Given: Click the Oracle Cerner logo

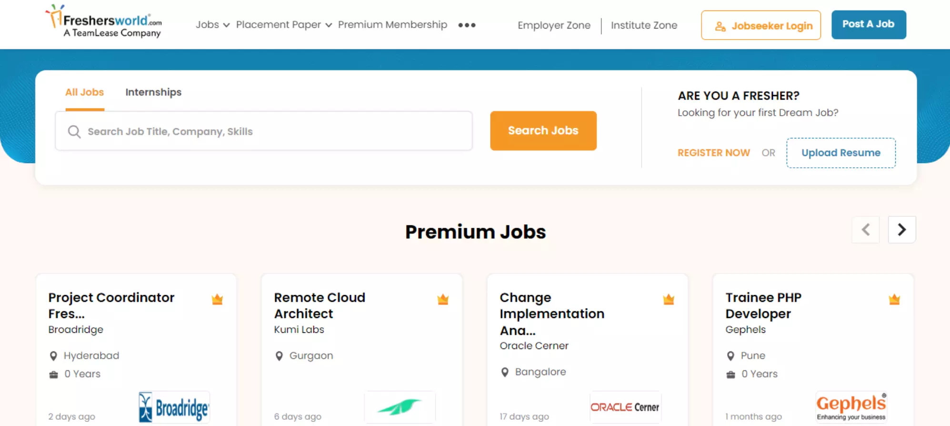Looking at the screenshot, I should [x=625, y=407].
